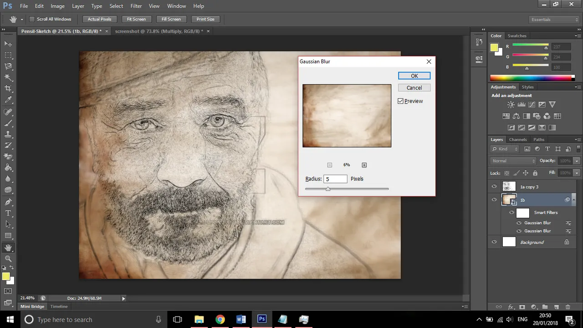Screen dimensions: 583x328
Task: Open the Opacity dropdown arrow
Action: click(577, 161)
